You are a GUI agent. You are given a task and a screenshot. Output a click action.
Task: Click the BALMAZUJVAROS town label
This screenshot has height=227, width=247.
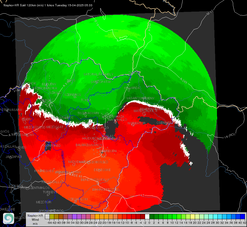[x=89, y=145]
